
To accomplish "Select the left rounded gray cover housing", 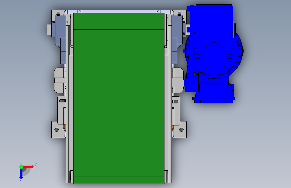I will point(60,80).
